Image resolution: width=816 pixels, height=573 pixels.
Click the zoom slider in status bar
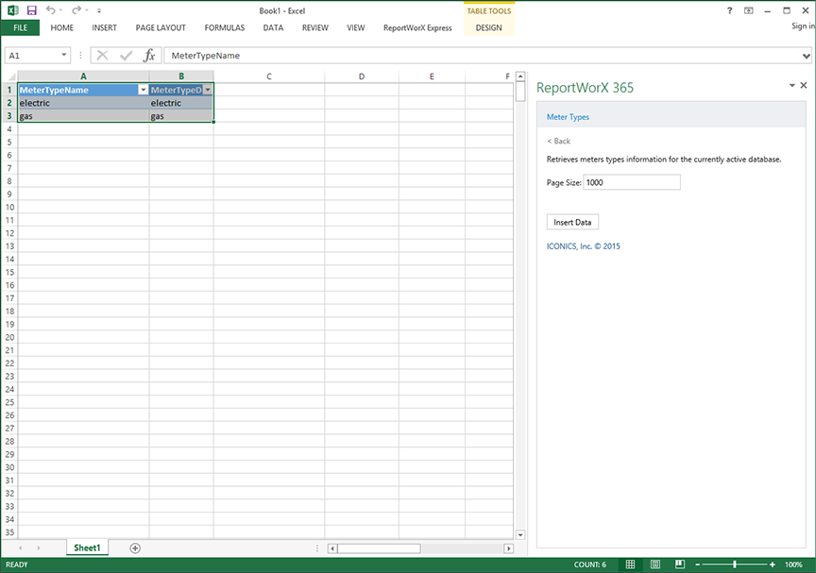(x=736, y=565)
